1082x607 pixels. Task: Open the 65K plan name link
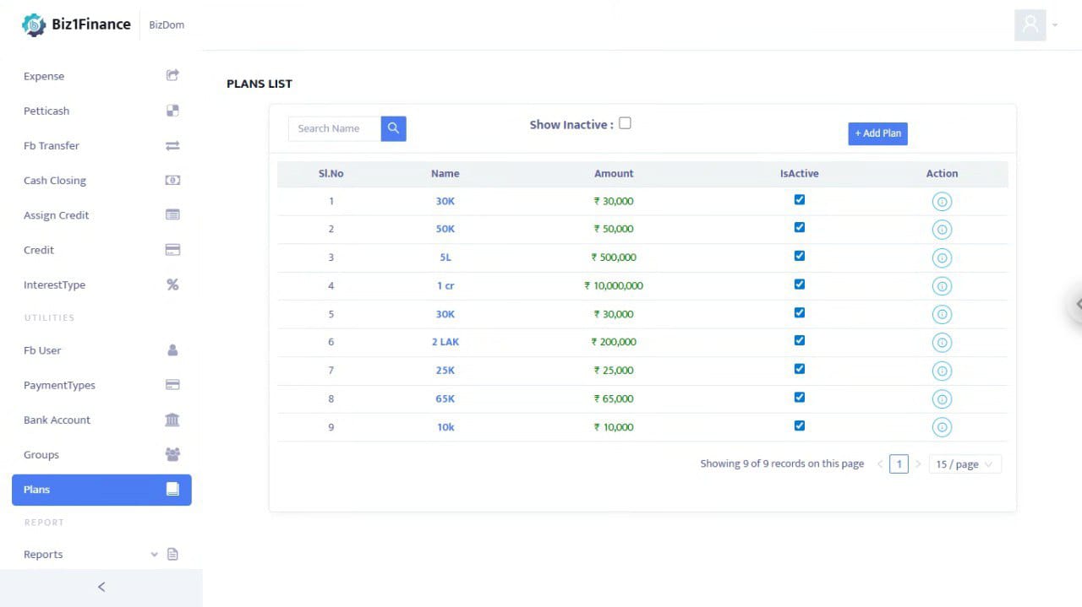(445, 398)
